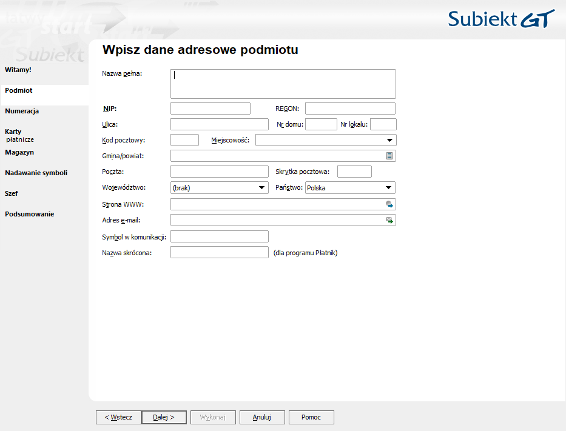Click the Symbol w komunikacji field
Image resolution: width=566 pixels, height=431 pixels.
(x=220, y=236)
